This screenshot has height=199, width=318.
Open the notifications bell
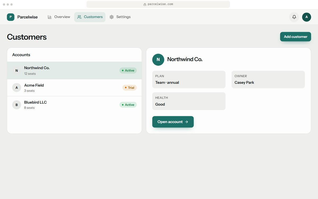click(294, 17)
